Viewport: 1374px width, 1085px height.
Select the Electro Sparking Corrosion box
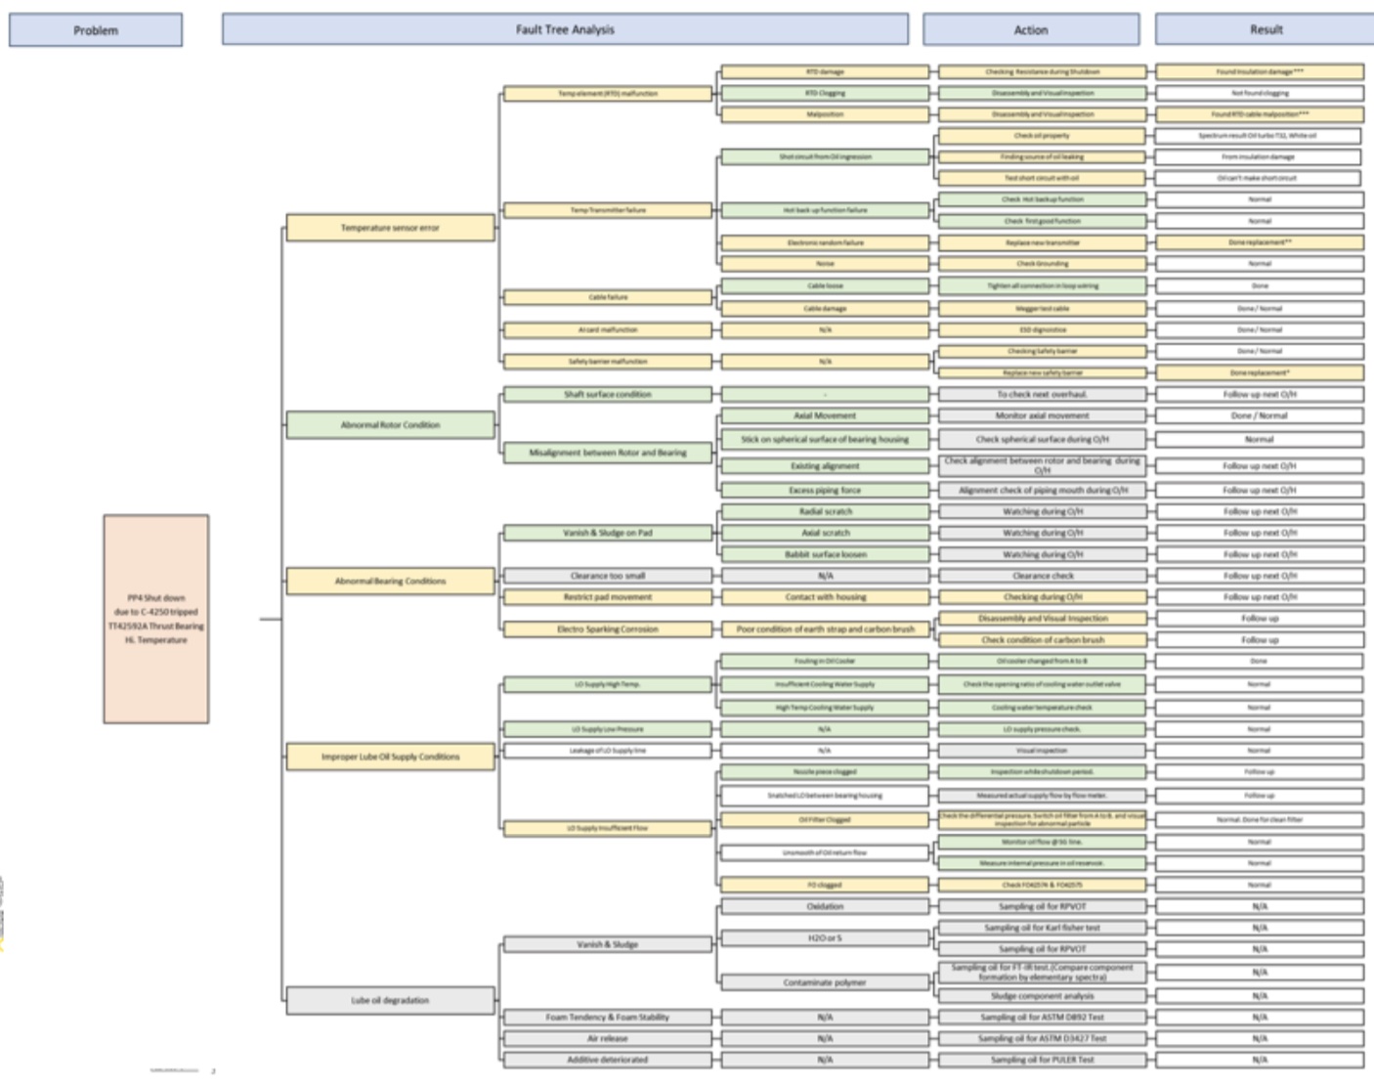[607, 629]
